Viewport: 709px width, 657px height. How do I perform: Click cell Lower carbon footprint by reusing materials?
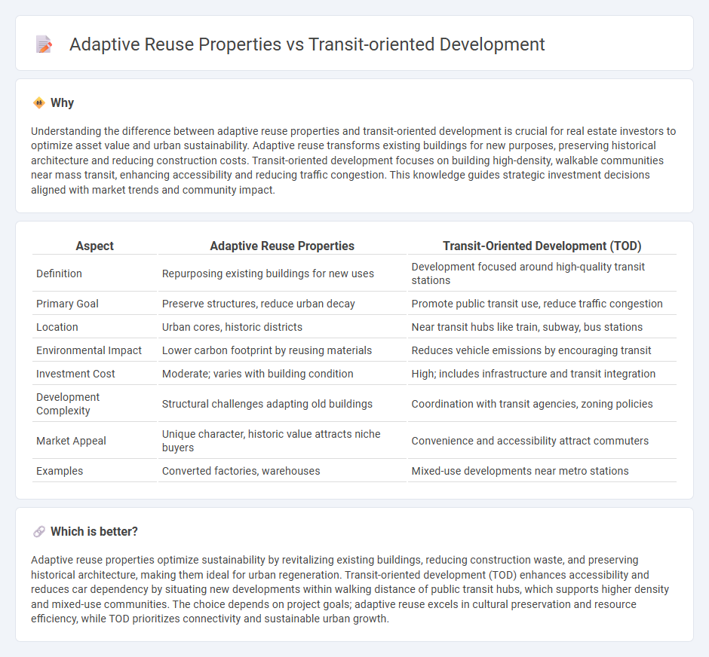[x=282, y=350]
